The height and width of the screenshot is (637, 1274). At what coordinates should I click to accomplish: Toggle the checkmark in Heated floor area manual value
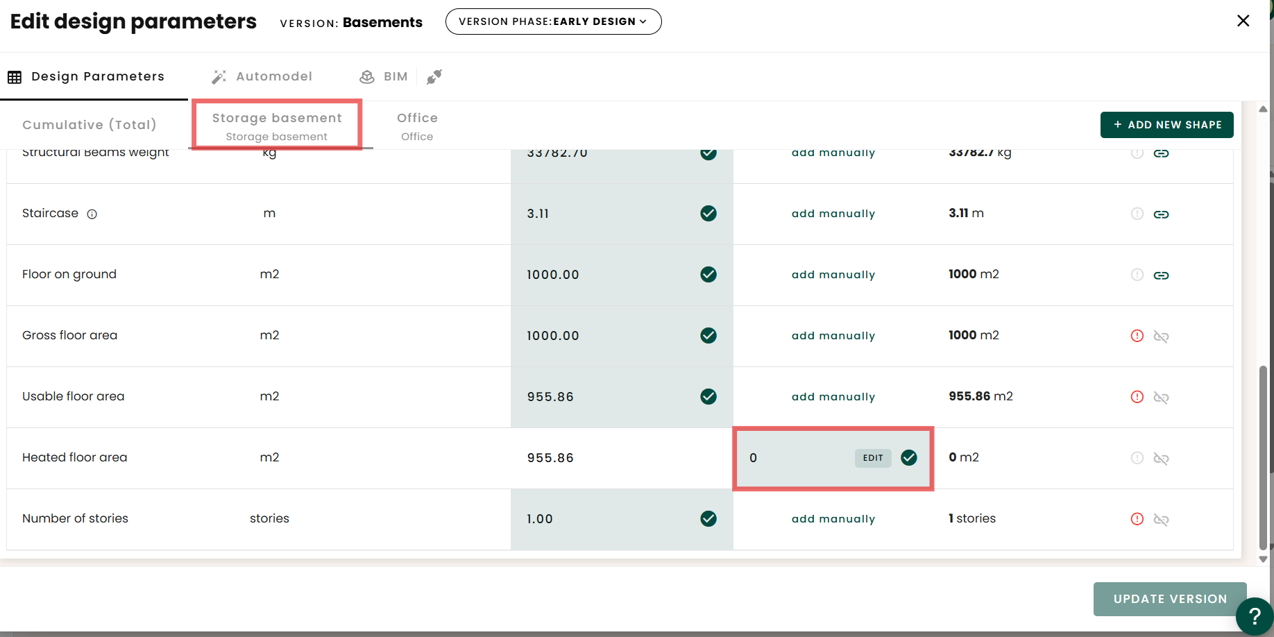[909, 458]
